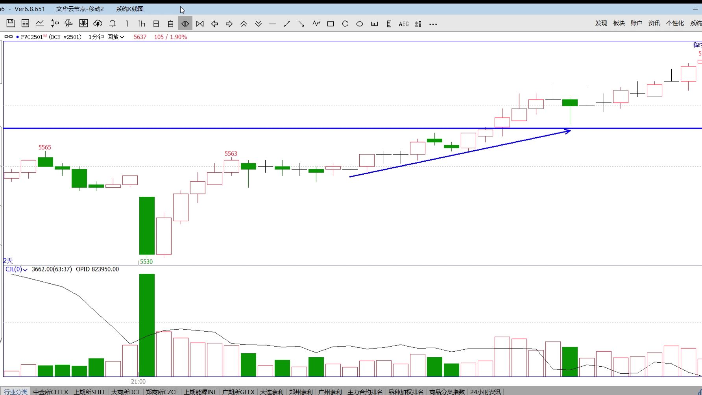Switch to 广期所GFEX tab
Image resolution: width=702 pixels, height=395 pixels.
click(x=238, y=391)
